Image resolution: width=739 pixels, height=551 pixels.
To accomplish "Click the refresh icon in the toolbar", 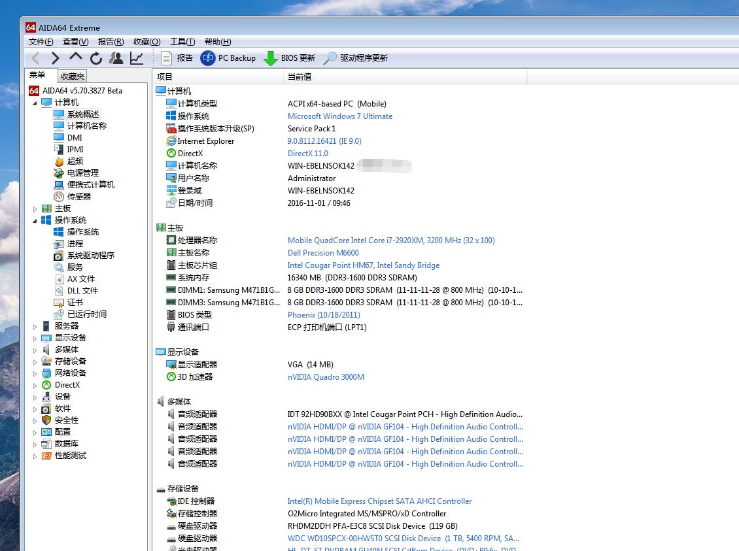I will pos(95,58).
